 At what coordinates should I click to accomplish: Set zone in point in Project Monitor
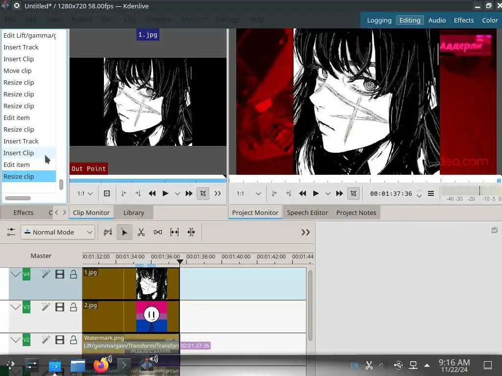275,193
